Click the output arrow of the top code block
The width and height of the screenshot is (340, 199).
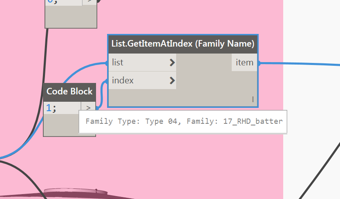point(89,2)
